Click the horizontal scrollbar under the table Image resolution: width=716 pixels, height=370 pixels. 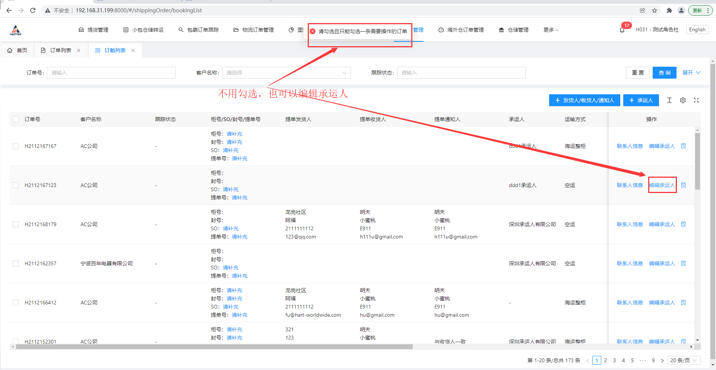tap(214, 347)
